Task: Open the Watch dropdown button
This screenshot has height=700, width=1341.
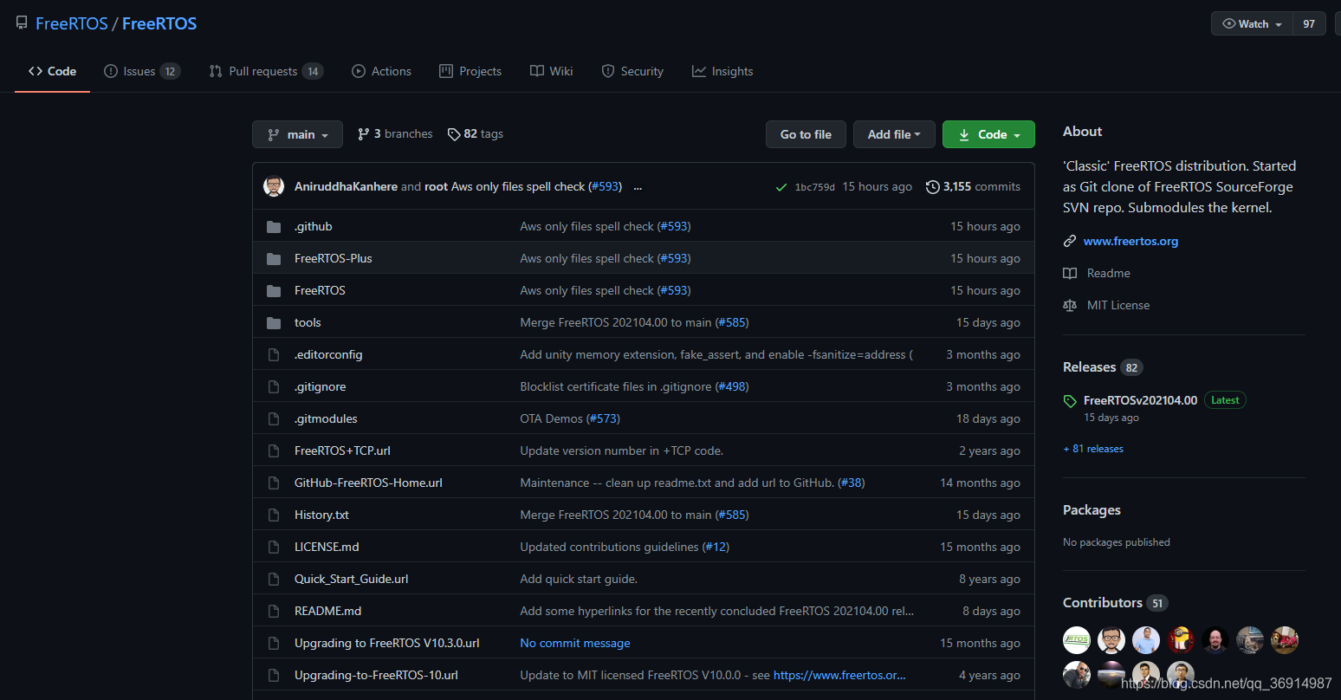Action: tap(1252, 24)
